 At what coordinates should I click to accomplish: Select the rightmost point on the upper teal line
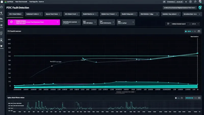[198, 53]
